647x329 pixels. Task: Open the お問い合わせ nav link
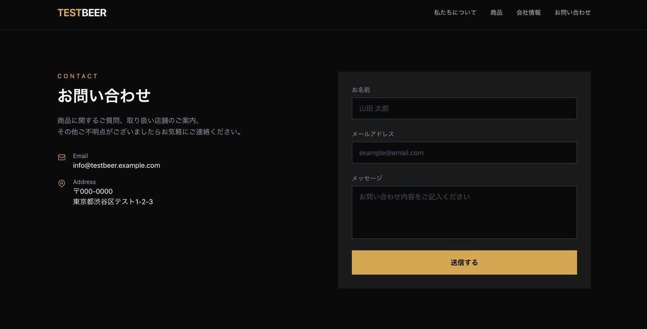[573, 13]
